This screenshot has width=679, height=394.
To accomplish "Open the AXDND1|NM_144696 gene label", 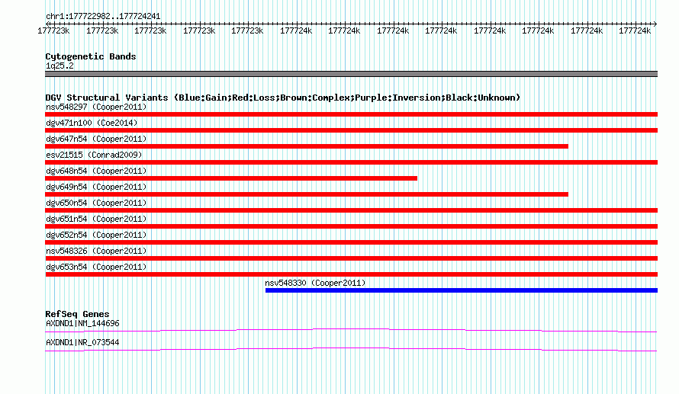I will pyautogui.click(x=82, y=323).
